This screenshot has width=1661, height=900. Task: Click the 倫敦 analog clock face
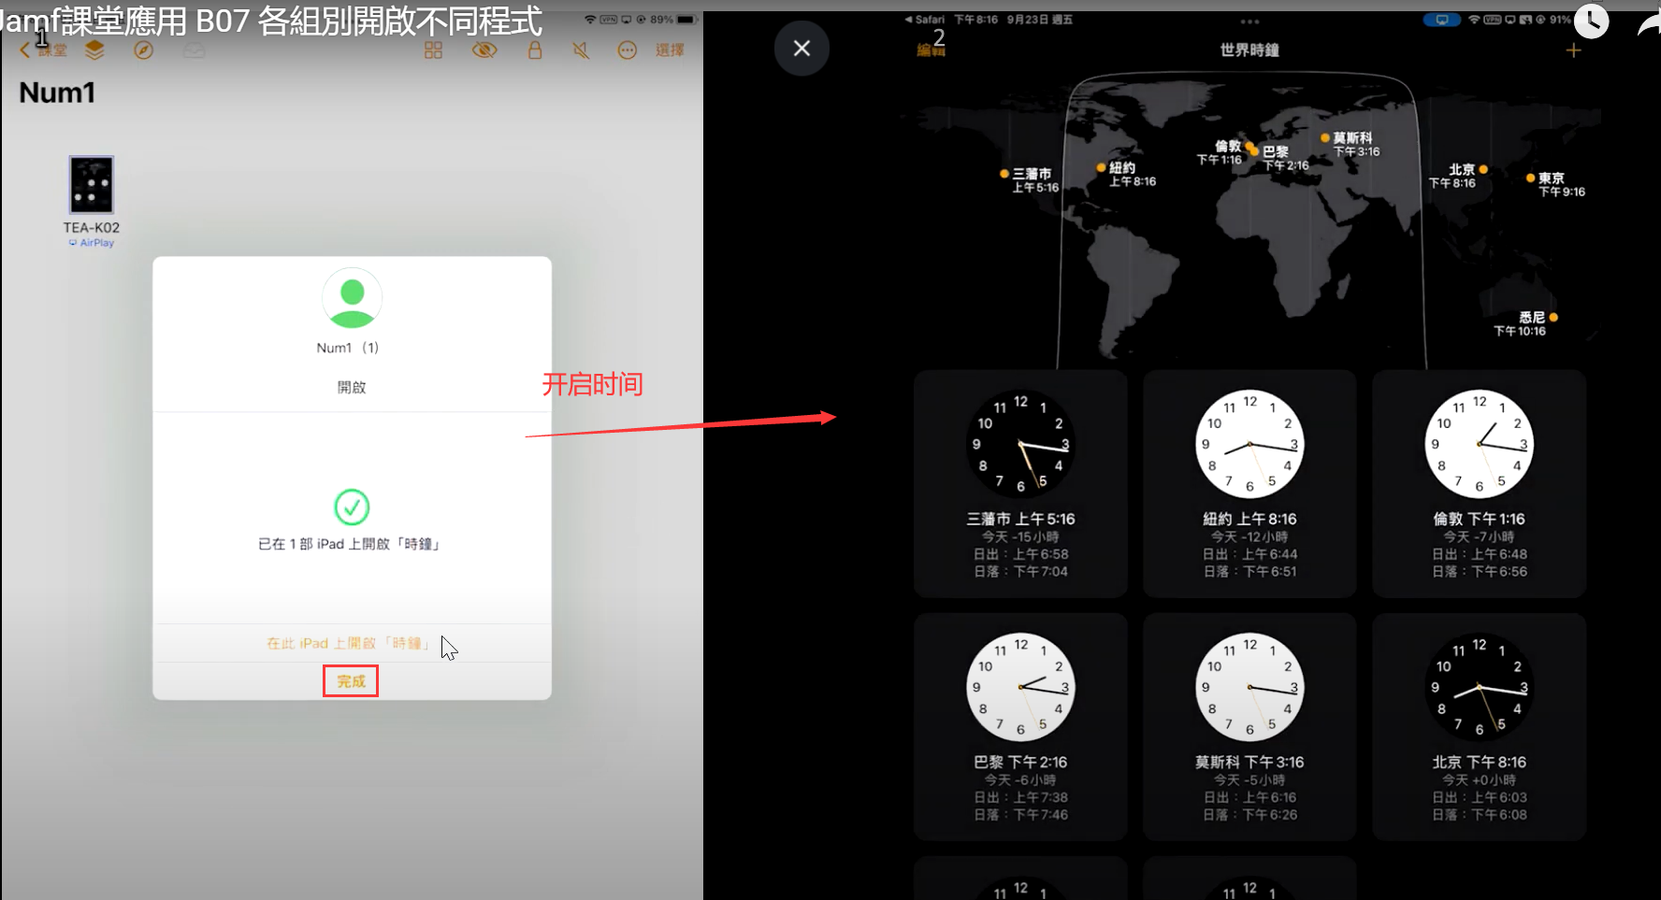click(1479, 444)
